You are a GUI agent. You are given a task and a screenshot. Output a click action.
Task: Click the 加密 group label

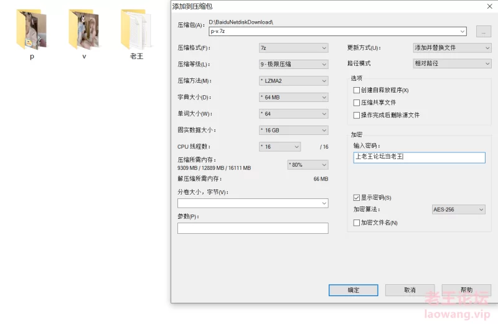[356, 134]
